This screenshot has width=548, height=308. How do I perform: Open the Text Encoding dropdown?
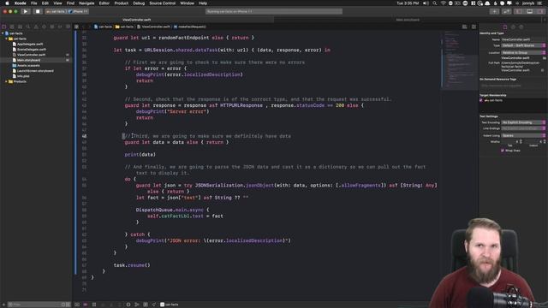click(523, 122)
